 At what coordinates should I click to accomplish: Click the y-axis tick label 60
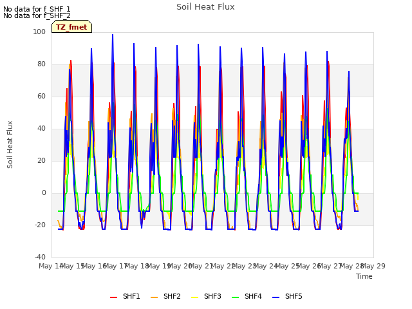(x=41, y=96)
